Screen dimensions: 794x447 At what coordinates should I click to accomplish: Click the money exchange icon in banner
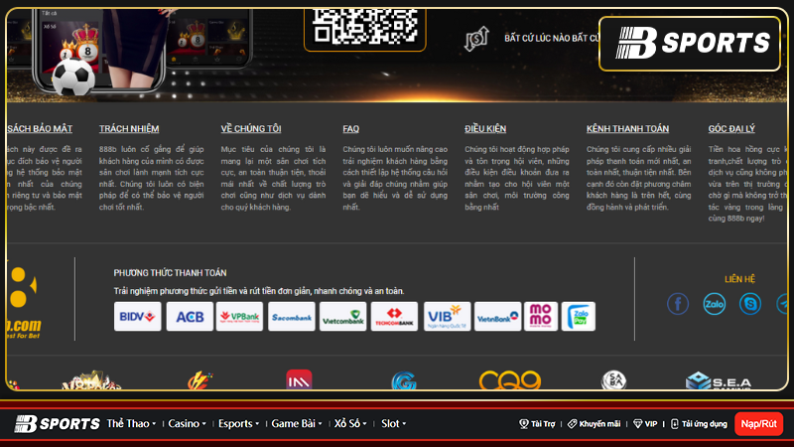coord(476,39)
